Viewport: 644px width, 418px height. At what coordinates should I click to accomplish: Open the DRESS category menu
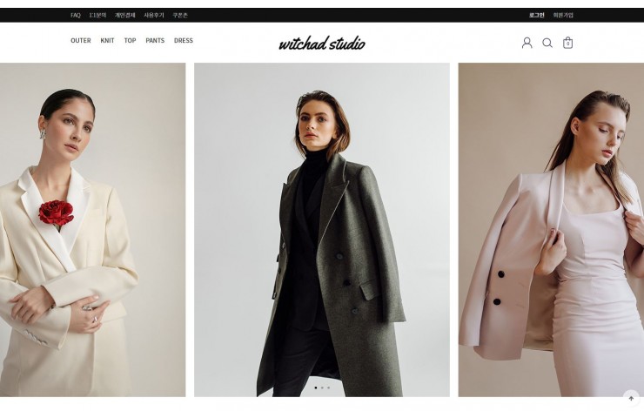(183, 41)
